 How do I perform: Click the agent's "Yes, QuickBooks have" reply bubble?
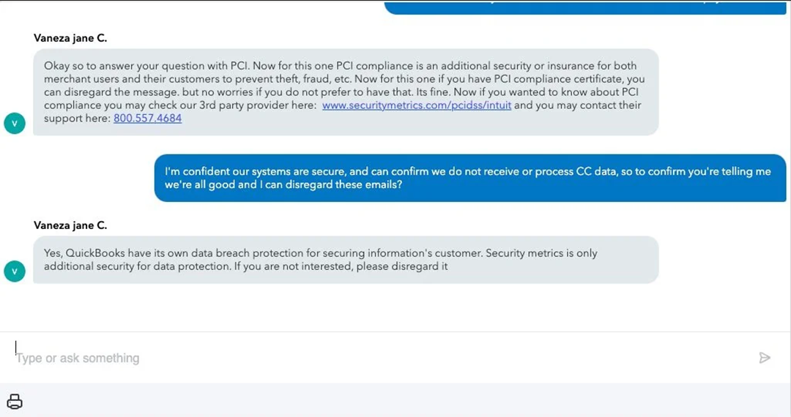click(346, 260)
